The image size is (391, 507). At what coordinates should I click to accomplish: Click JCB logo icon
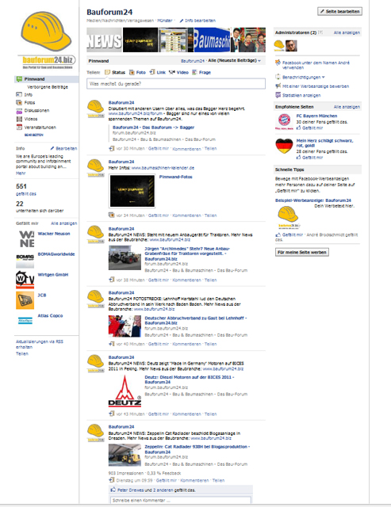25,300
